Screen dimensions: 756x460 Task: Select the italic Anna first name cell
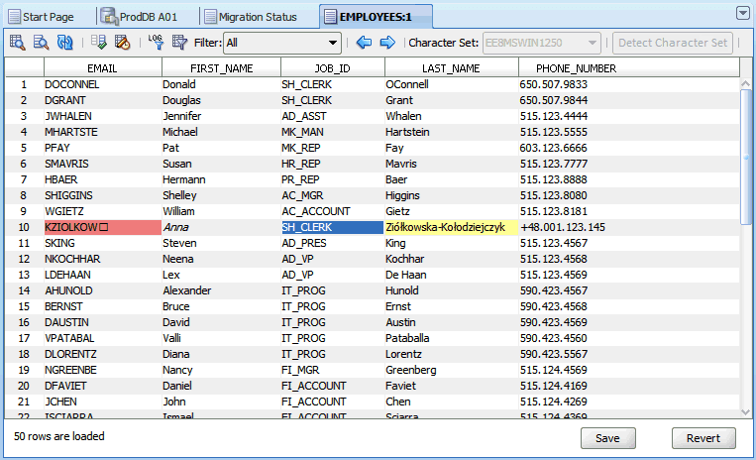221,227
